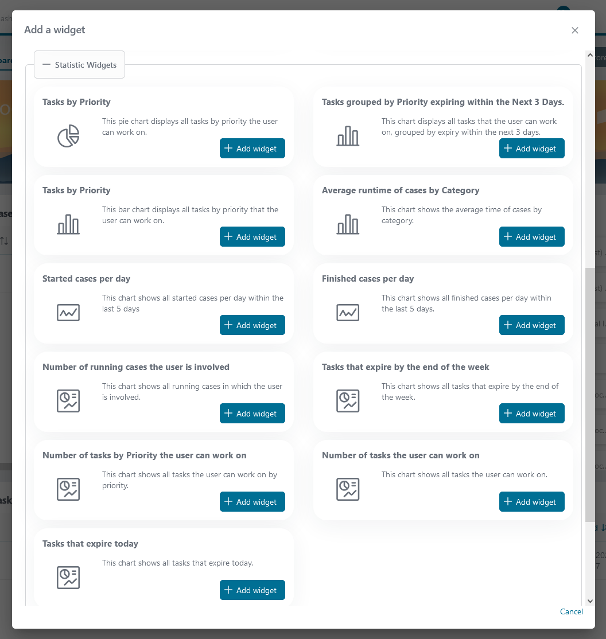Click line chart icon of Finished cases per day
This screenshot has height=639, width=606.
coord(348,313)
